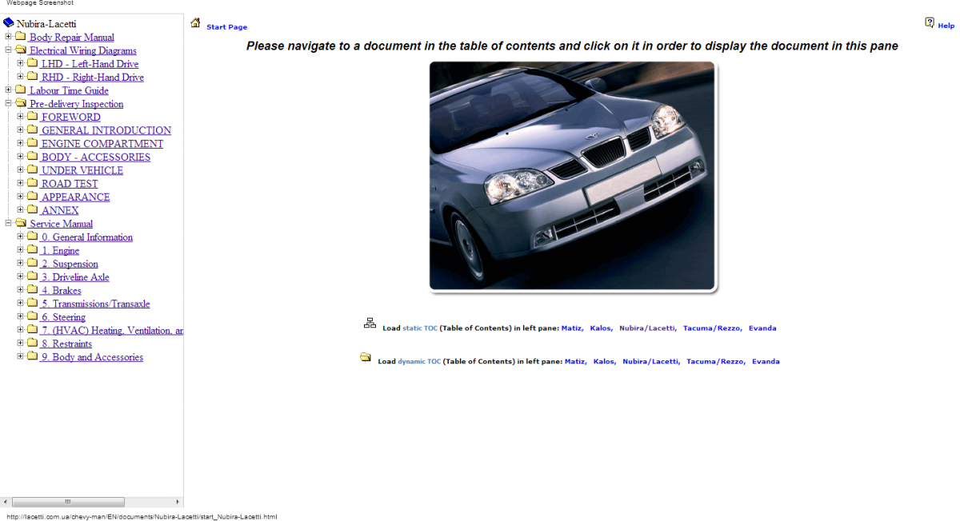Load dynamic TOC for Evanda
The image size is (960, 521).
point(766,362)
